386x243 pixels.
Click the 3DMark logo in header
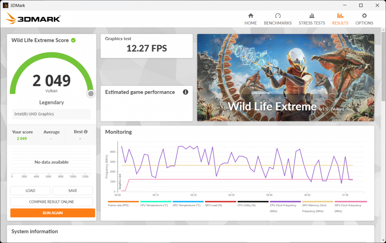33,18
